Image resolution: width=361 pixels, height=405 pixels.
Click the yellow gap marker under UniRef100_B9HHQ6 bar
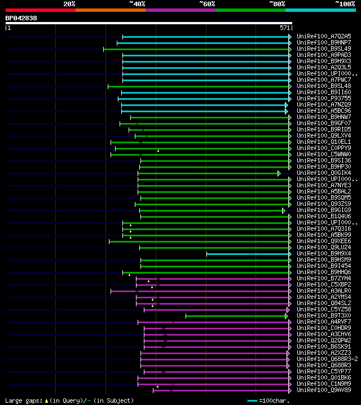(x=129, y=275)
